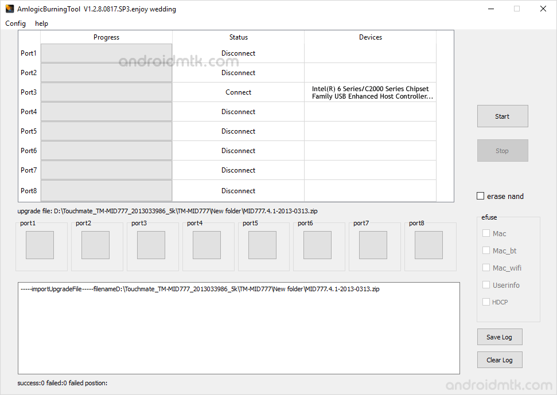Select the port1 preview thumbnail
Image resolution: width=557 pixels, height=395 pixels.
point(40,245)
